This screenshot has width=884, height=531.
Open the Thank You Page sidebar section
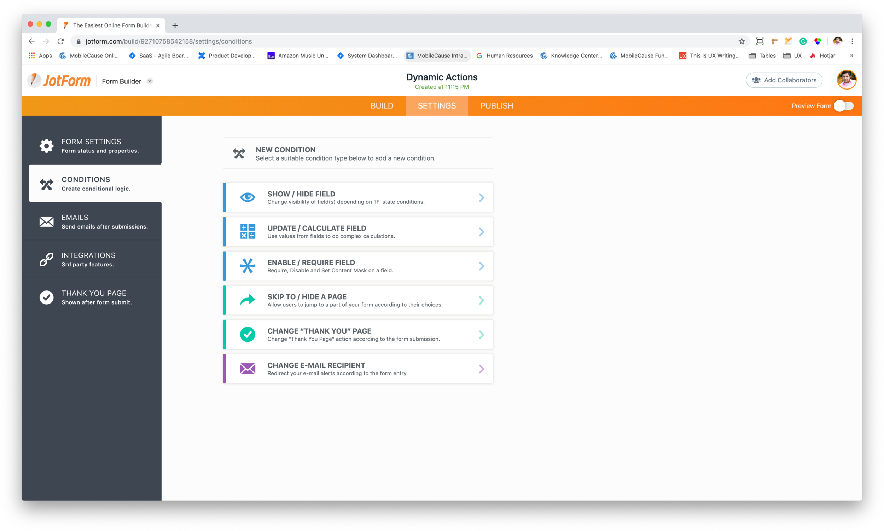tap(92, 298)
